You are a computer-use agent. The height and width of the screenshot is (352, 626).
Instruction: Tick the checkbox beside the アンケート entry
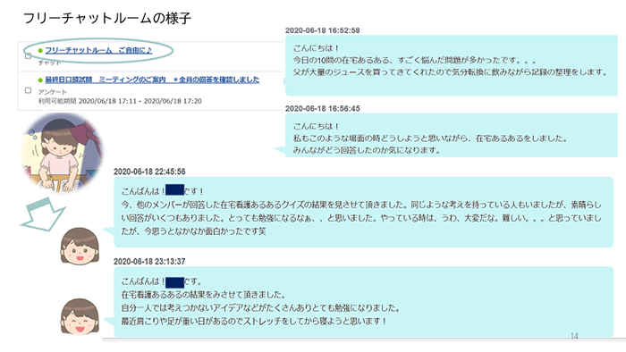(29, 90)
